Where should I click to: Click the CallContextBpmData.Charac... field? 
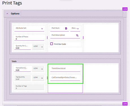pos(65,78)
